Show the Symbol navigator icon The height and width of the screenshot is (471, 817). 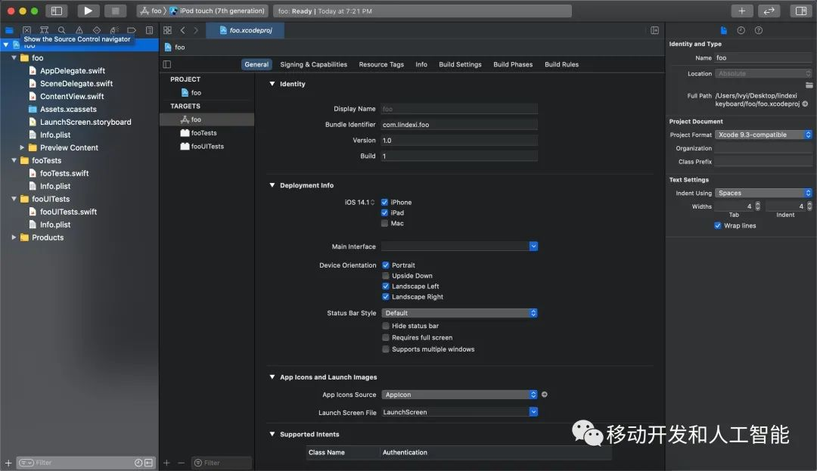(45, 30)
